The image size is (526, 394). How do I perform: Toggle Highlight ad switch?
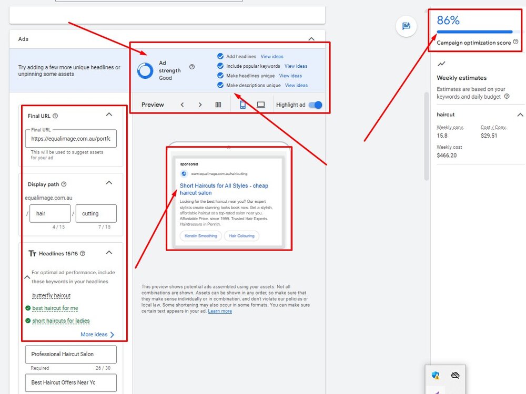pos(316,105)
